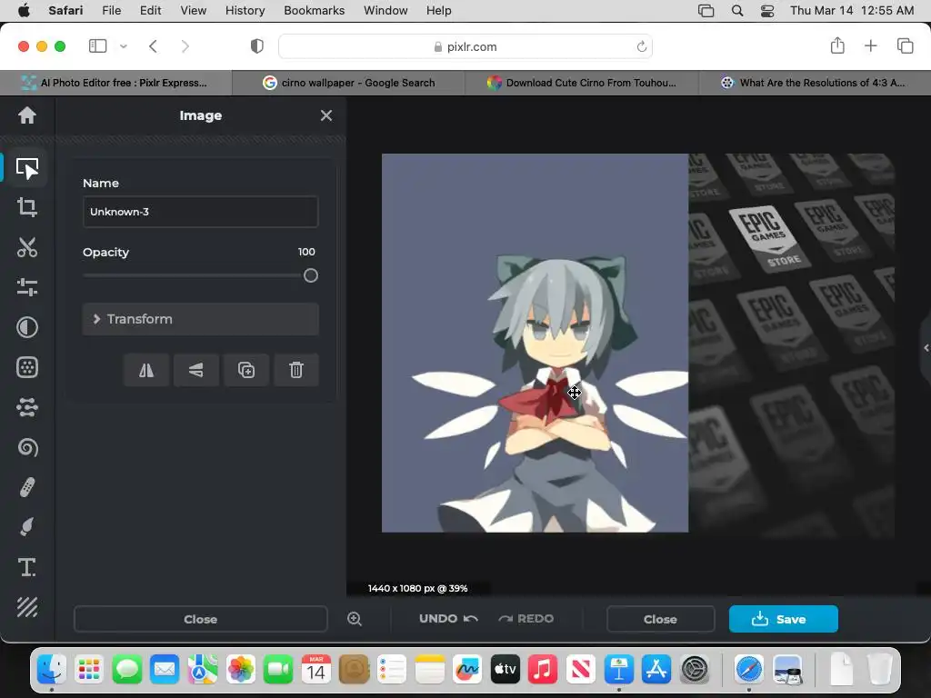The width and height of the screenshot is (931, 698).
Task: Reload the pixlr.com page
Action: [x=641, y=46]
